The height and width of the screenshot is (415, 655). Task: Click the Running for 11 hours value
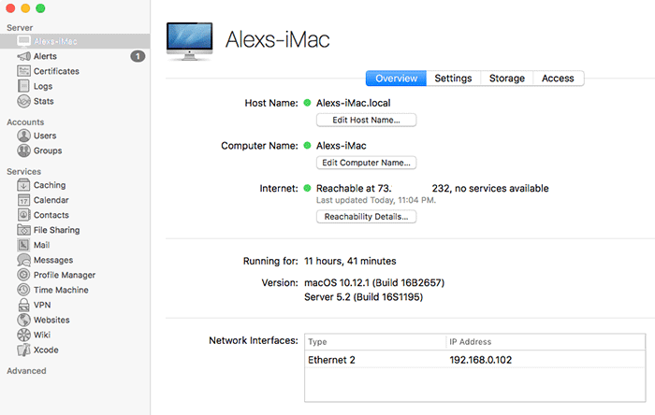pos(350,261)
